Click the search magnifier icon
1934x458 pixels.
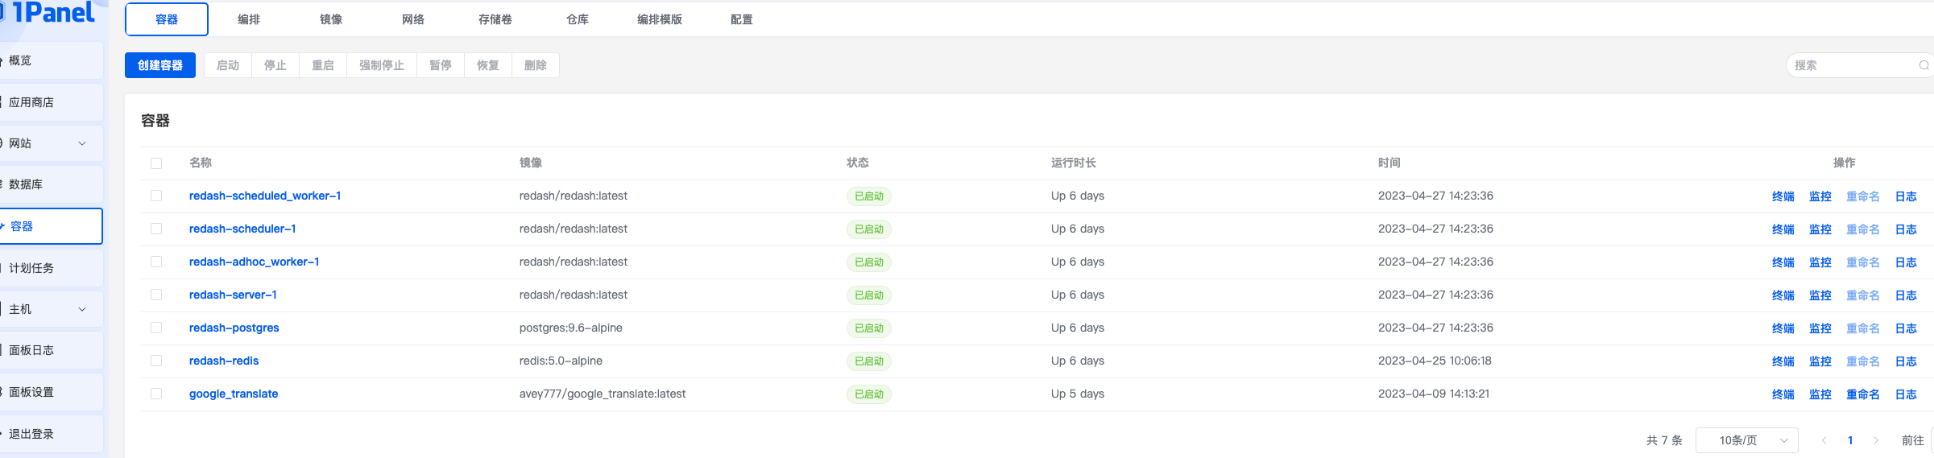pos(1924,65)
